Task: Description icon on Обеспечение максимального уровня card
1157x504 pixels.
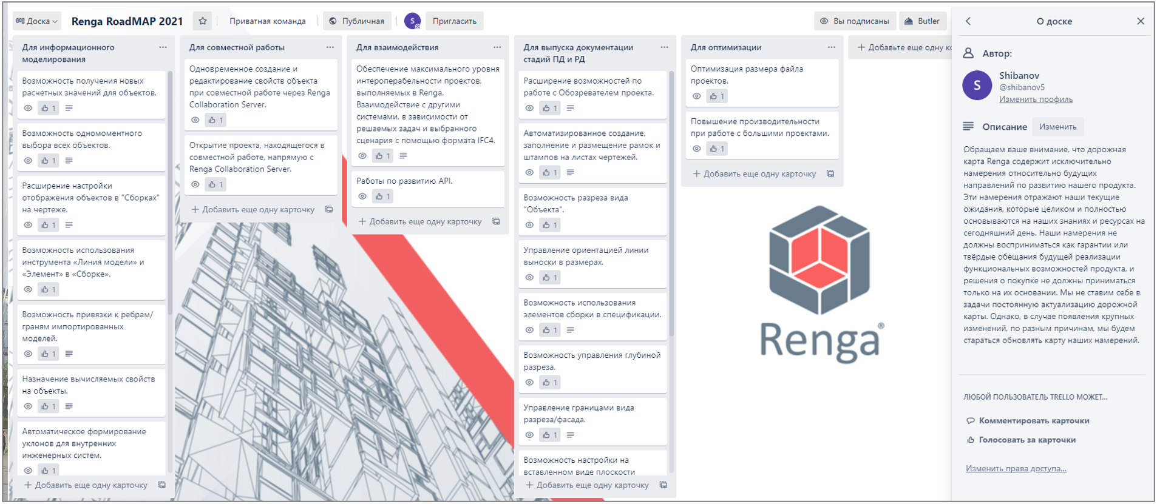Action: [403, 156]
